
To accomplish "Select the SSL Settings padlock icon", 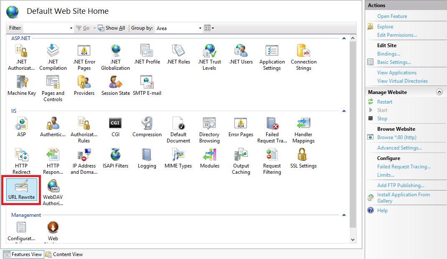I will point(303,155).
